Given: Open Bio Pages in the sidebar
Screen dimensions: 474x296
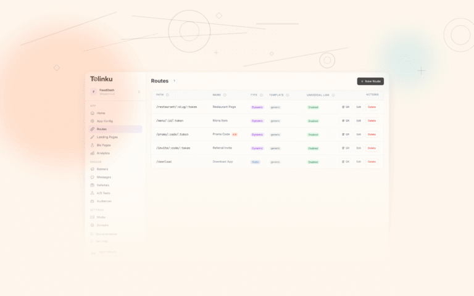Looking at the screenshot, I should click(115, 145).
